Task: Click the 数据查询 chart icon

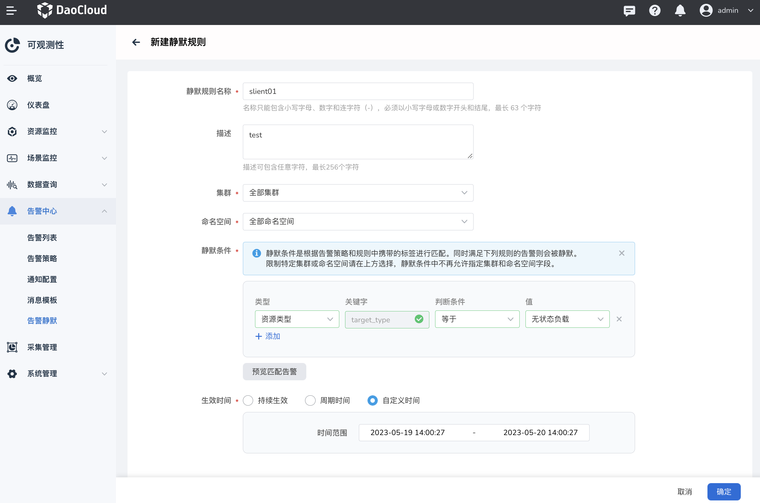Action: (x=12, y=185)
